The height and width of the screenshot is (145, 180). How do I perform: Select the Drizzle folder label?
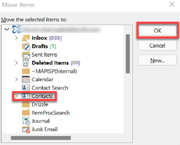[40, 104]
